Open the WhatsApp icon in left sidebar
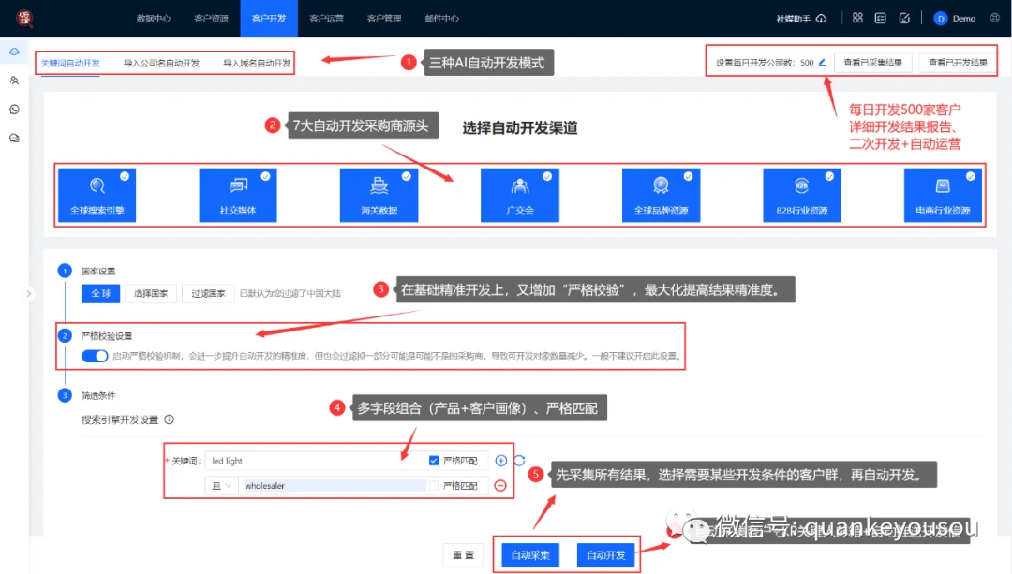Image resolution: width=1012 pixels, height=574 pixels. (14, 109)
